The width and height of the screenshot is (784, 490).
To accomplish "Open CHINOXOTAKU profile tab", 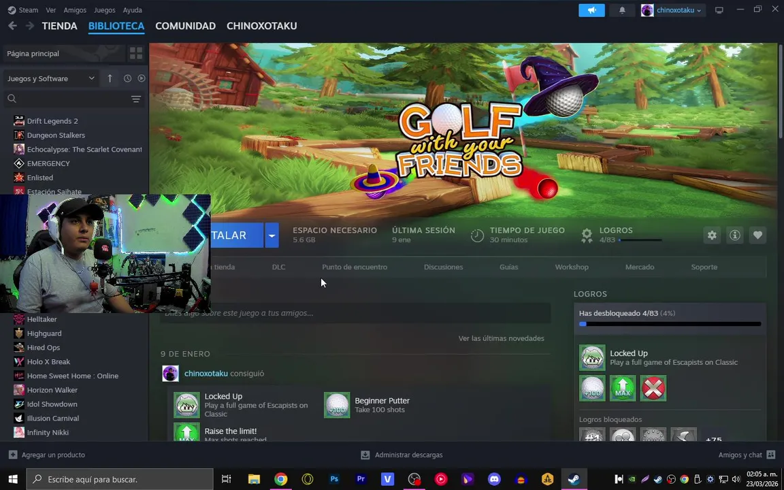I will click(x=261, y=26).
